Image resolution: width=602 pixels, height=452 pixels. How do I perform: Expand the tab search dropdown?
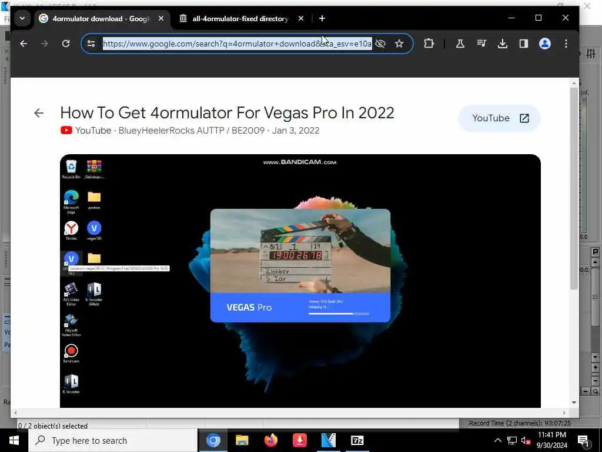[22, 18]
